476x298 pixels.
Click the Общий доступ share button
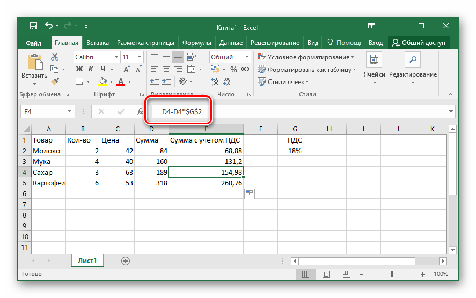point(419,43)
